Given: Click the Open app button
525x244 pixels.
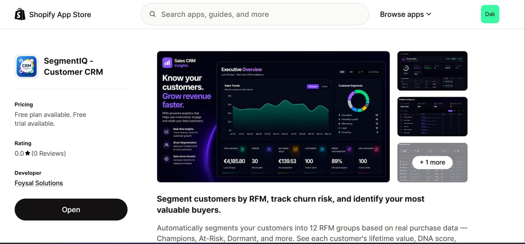Looking at the screenshot, I should (x=71, y=210).
